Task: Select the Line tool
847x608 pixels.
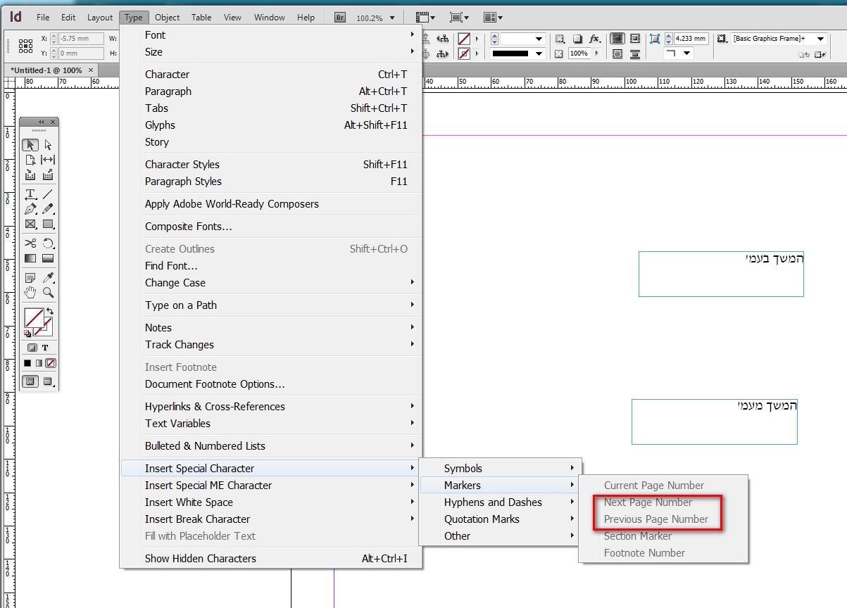Action: (48, 194)
